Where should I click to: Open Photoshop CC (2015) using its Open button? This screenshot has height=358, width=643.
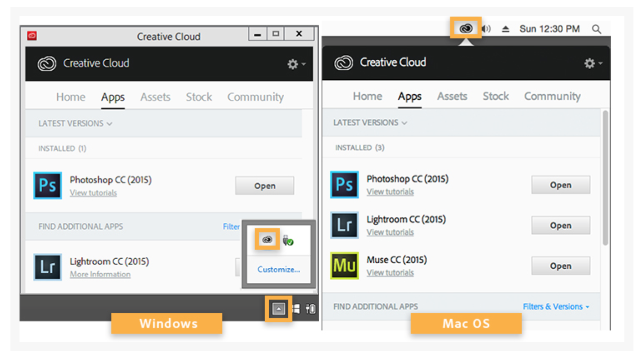[x=265, y=186]
